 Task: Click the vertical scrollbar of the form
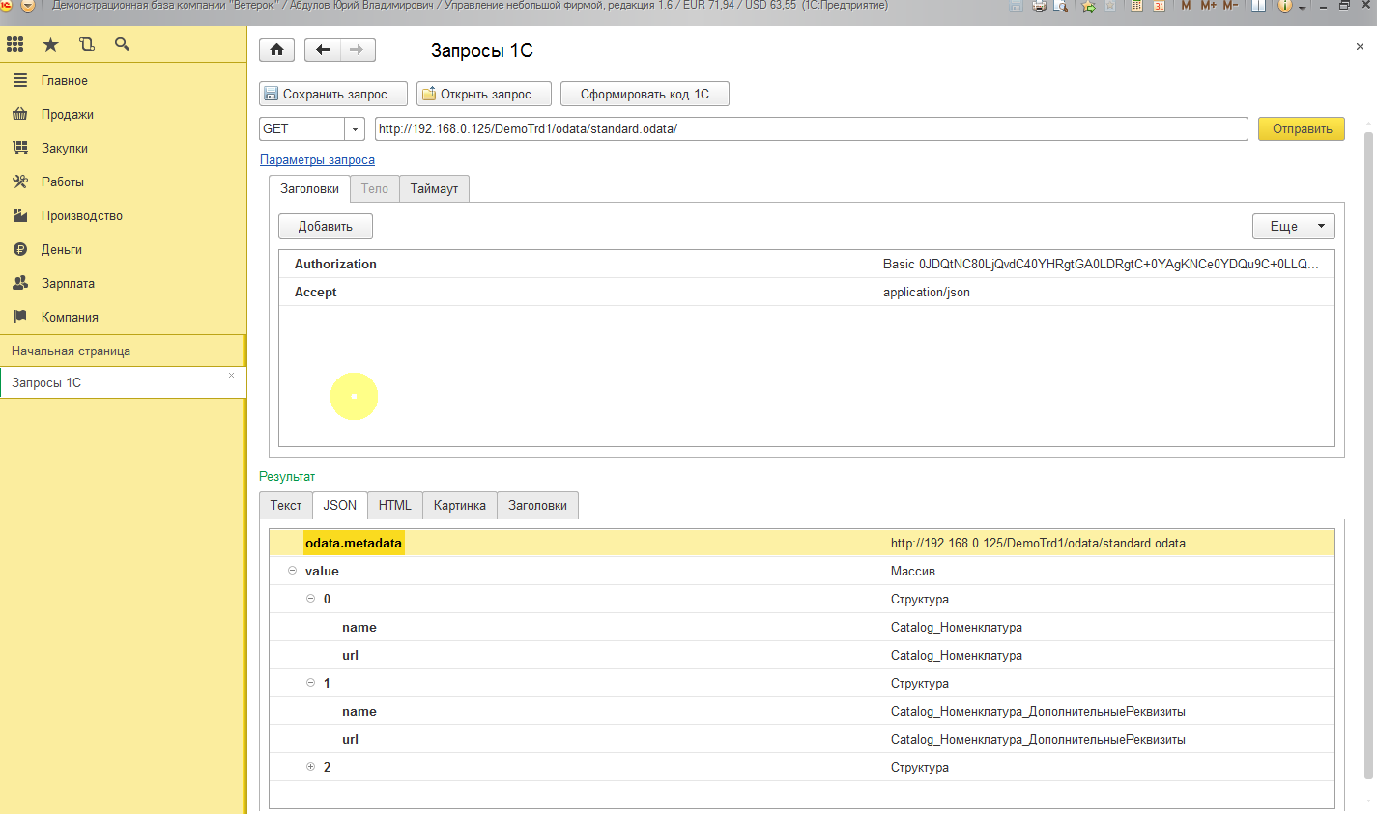point(1368,454)
